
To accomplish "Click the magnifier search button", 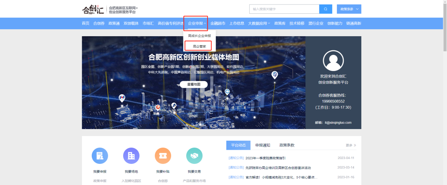I will coord(325,9).
